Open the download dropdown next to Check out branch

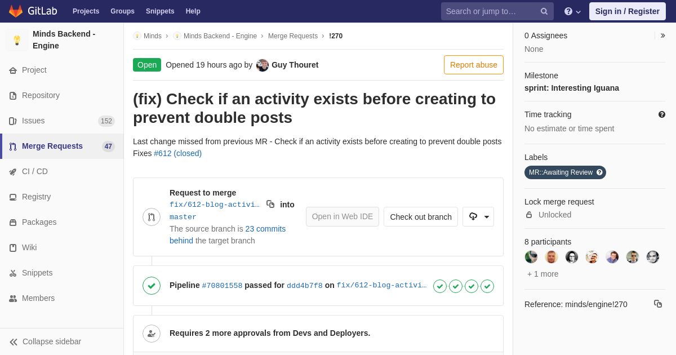click(x=478, y=217)
